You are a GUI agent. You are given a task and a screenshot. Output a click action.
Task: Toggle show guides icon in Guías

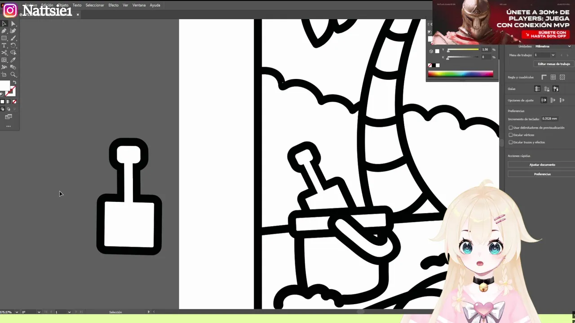pyautogui.click(x=537, y=89)
